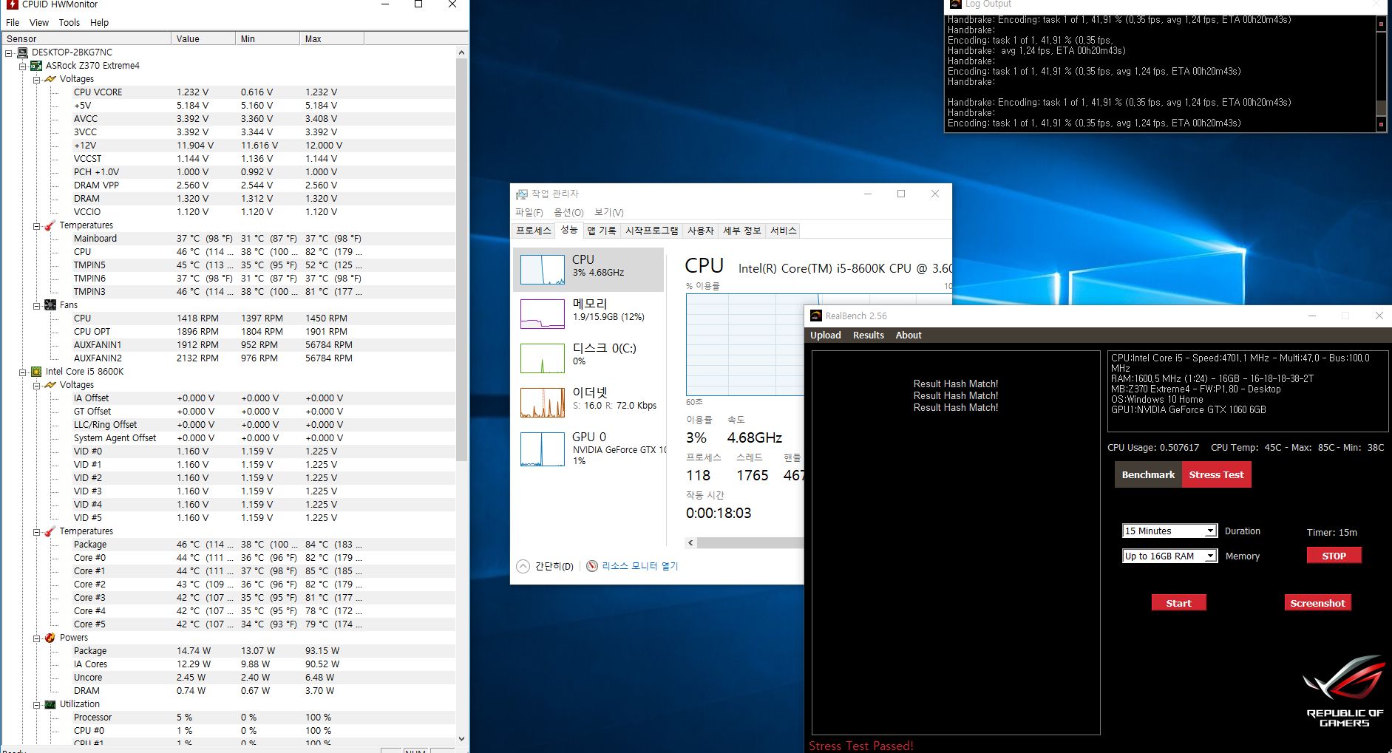Open the About menu in RealBench
This screenshot has width=1392, height=753.
[x=909, y=335]
